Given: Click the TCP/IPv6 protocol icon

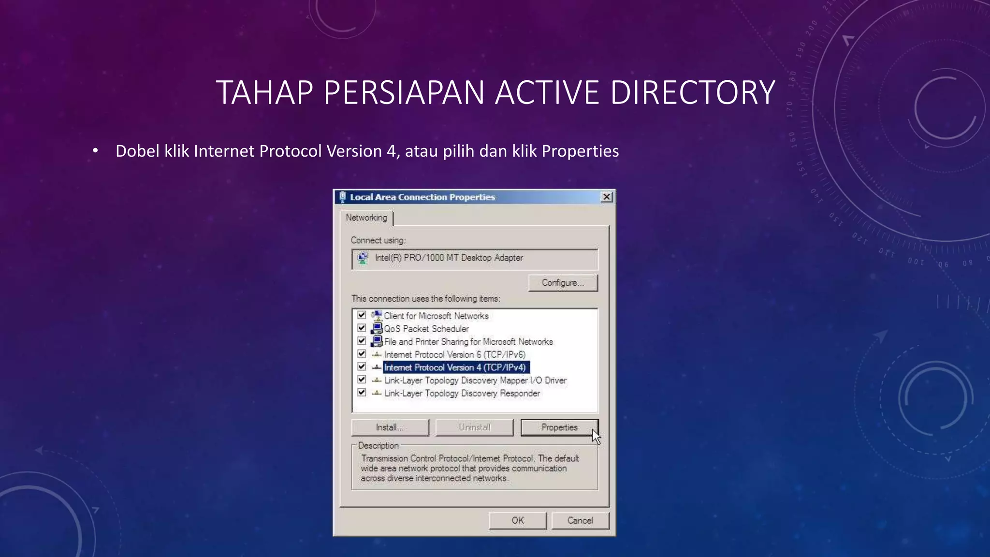Looking at the screenshot, I should pyautogui.click(x=377, y=355).
